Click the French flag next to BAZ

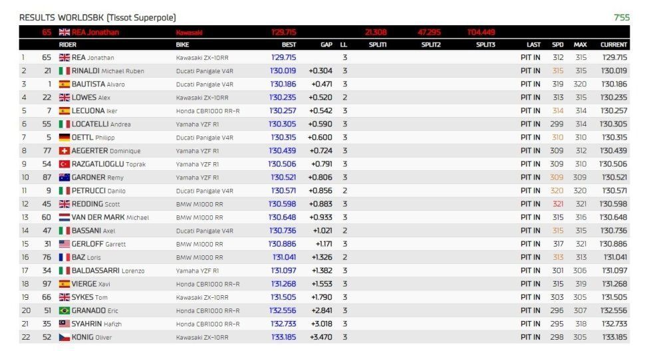(64, 257)
